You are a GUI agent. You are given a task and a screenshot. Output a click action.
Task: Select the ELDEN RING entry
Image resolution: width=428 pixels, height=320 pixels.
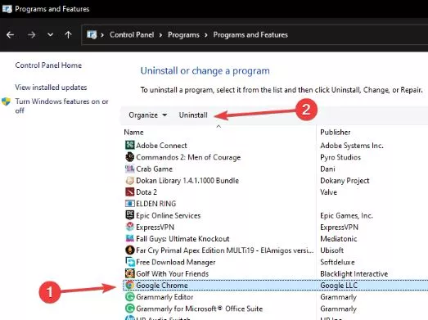click(x=155, y=204)
